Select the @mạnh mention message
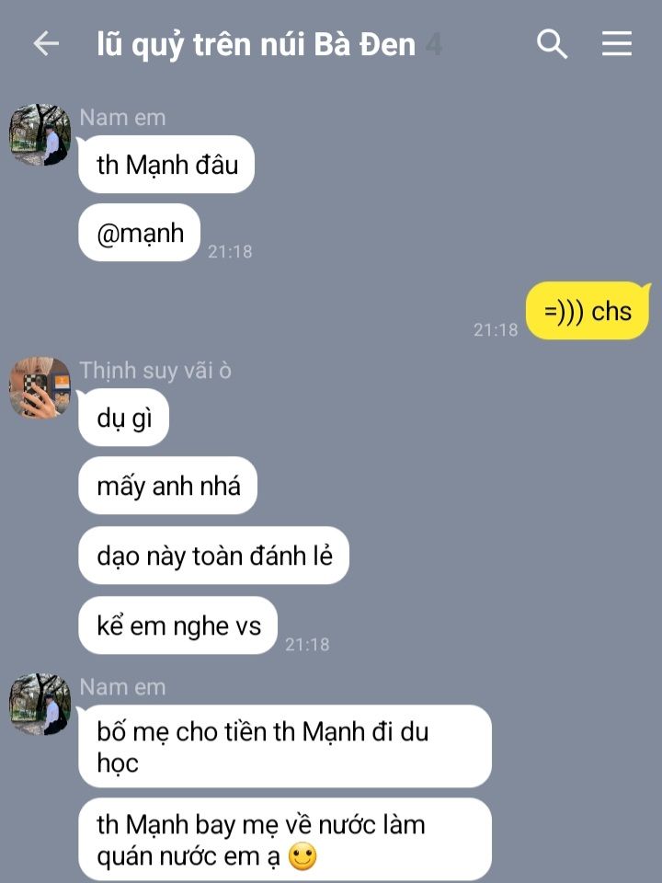Viewport: 662px width, 883px height. point(140,233)
